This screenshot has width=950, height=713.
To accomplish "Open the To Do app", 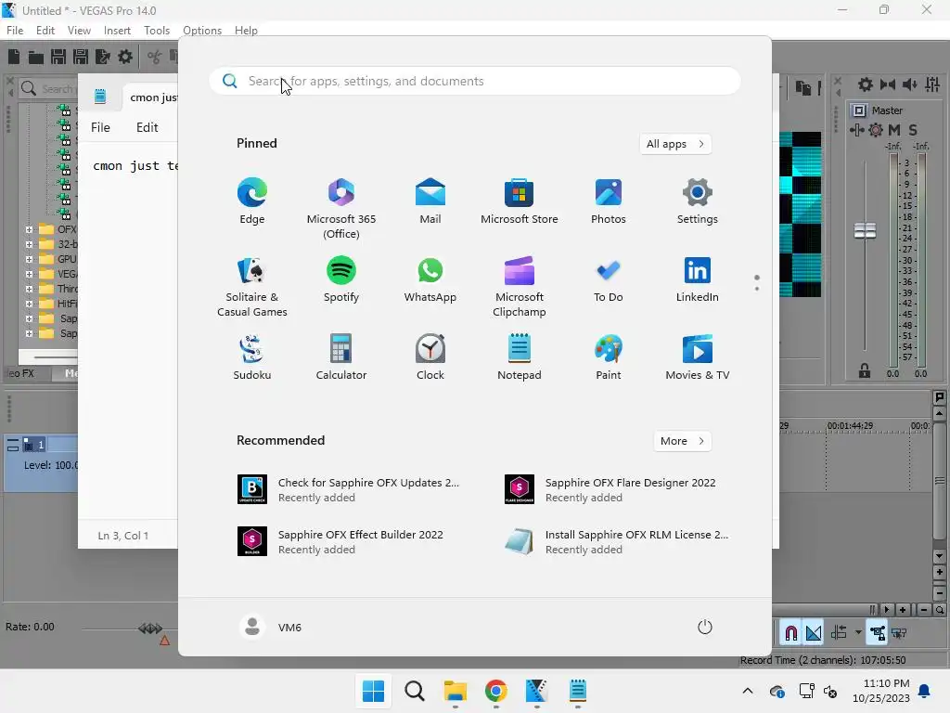I will pos(609,279).
